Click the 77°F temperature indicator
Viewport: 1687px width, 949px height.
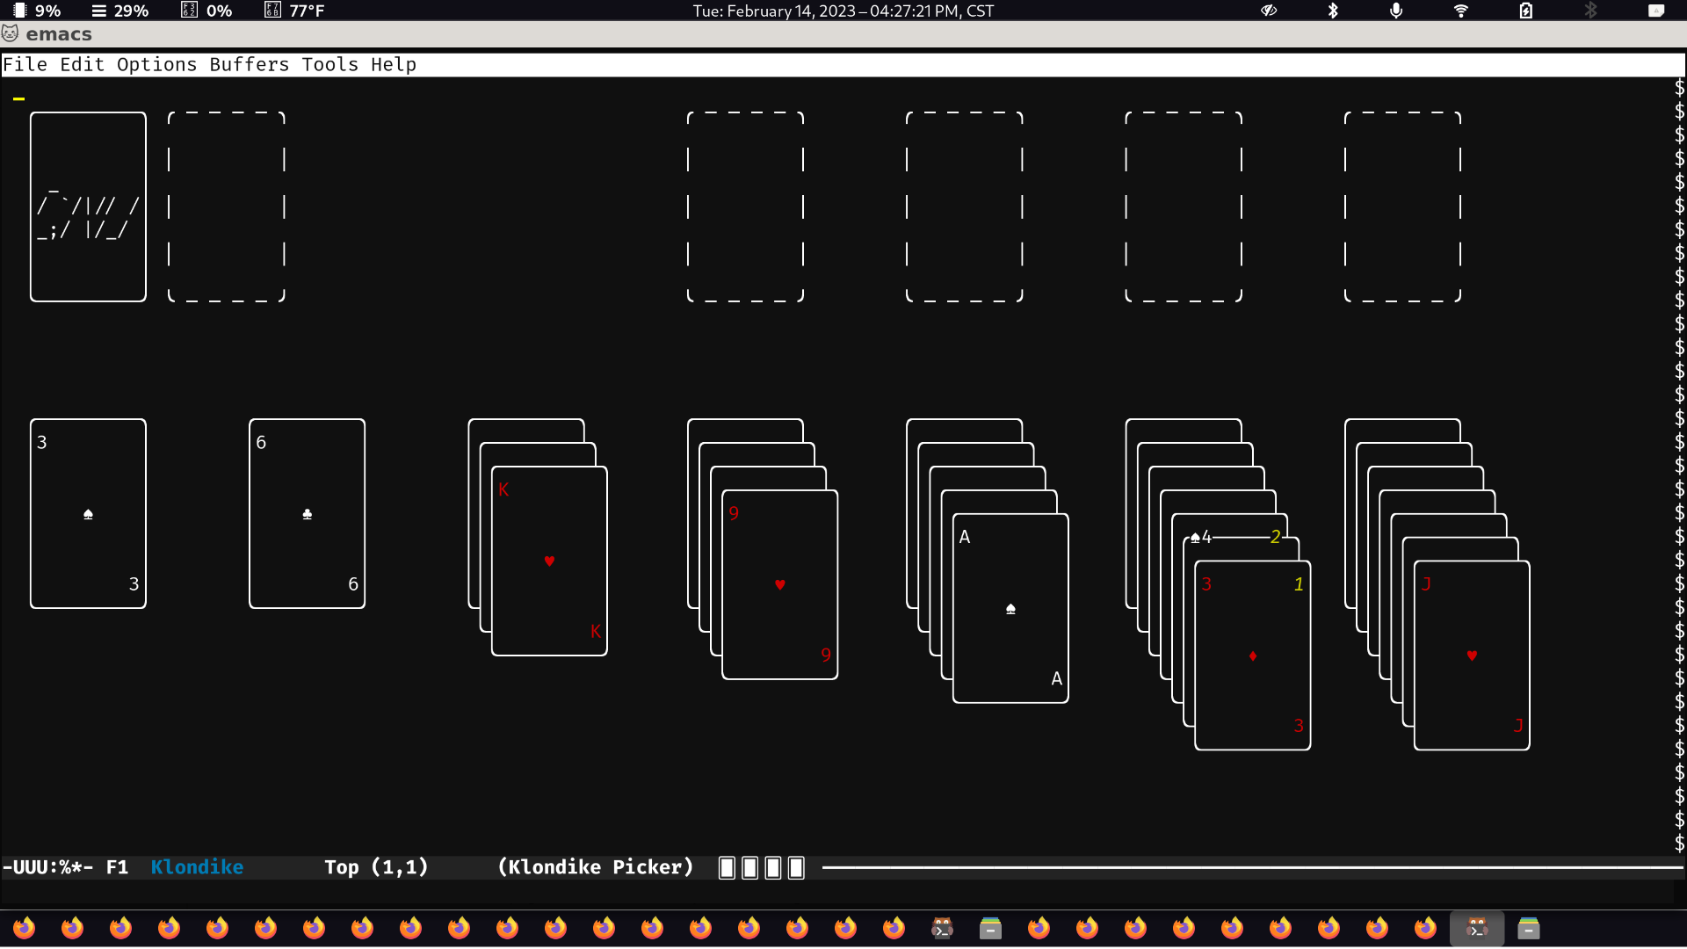(x=295, y=11)
